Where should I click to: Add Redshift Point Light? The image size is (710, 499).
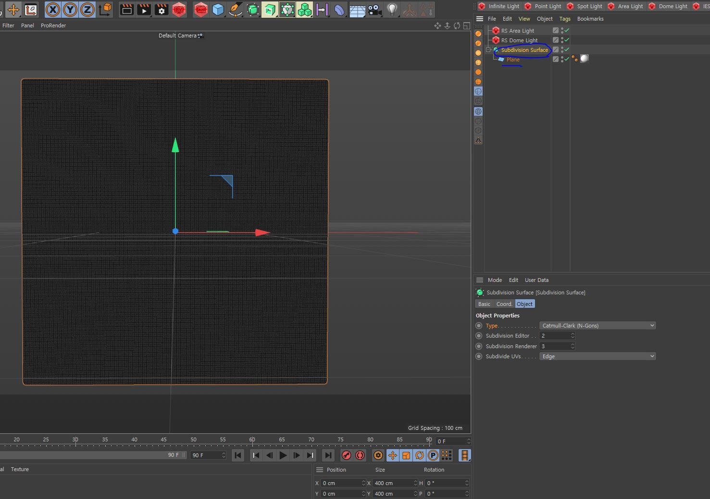tap(543, 6)
